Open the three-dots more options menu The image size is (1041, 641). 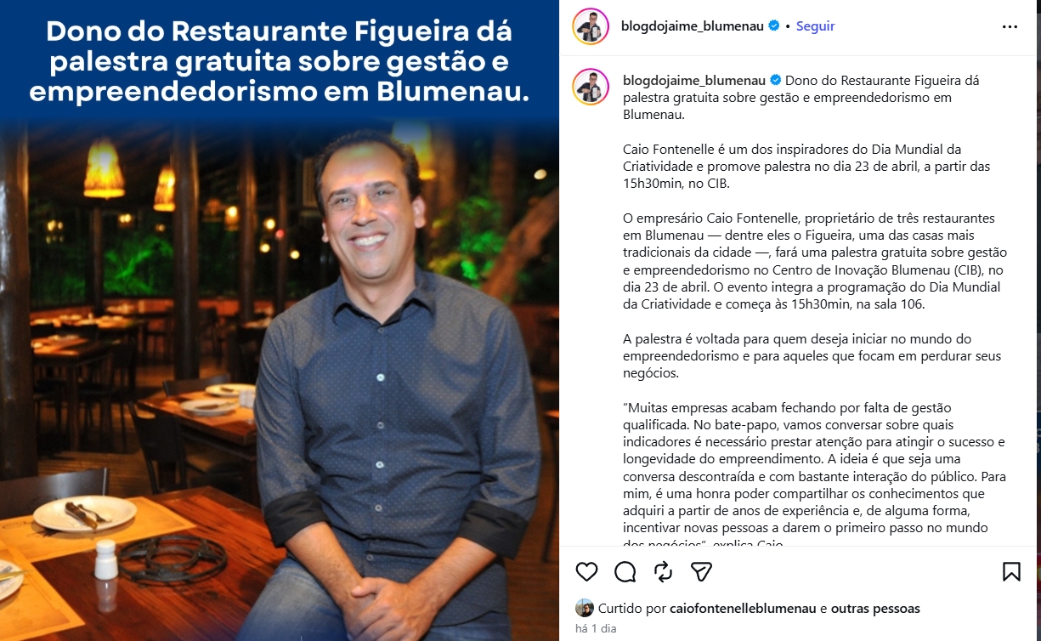tap(1010, 26)
